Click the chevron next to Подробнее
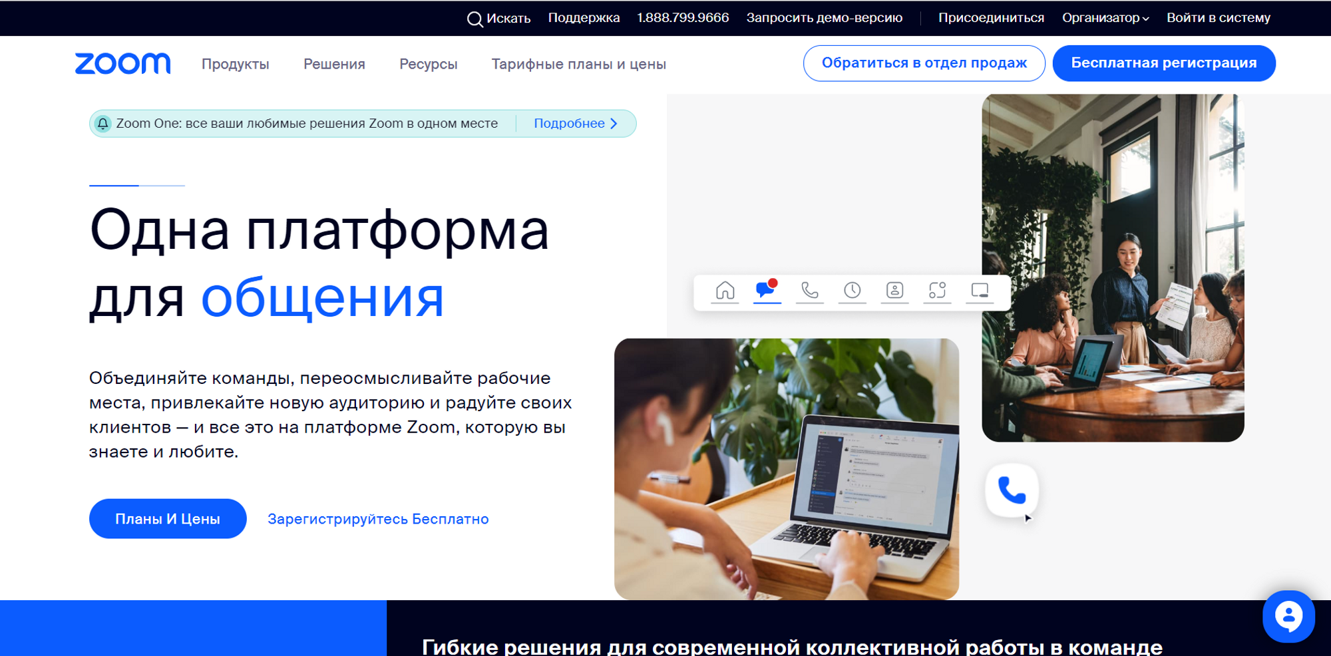This screenshot has height=656, width=1331. tap(614, 124)
